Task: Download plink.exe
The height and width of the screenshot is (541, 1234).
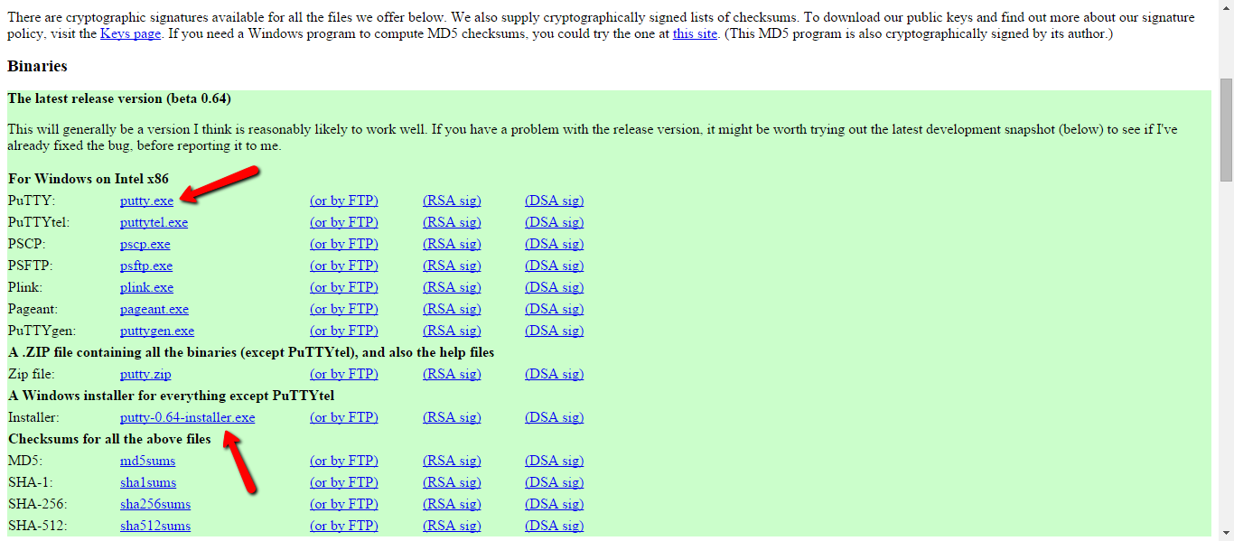Action: [x=146, y=287]
